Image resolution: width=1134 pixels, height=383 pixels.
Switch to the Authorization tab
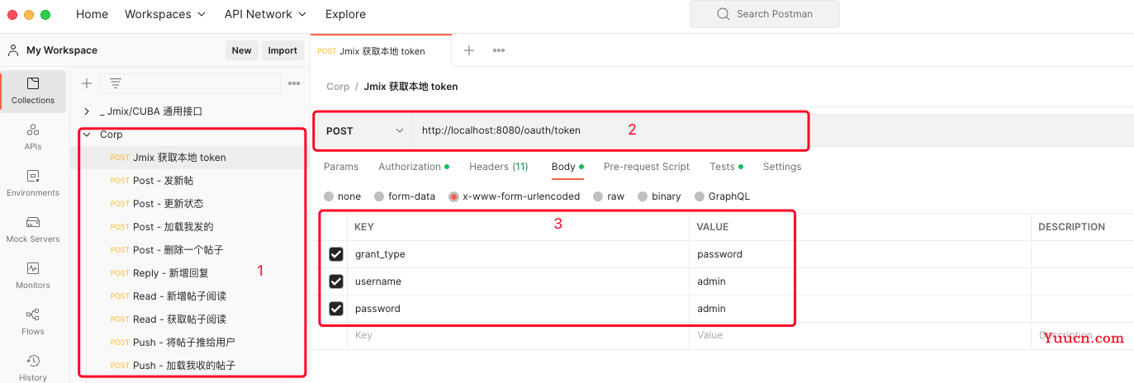(x=414, y=167)
